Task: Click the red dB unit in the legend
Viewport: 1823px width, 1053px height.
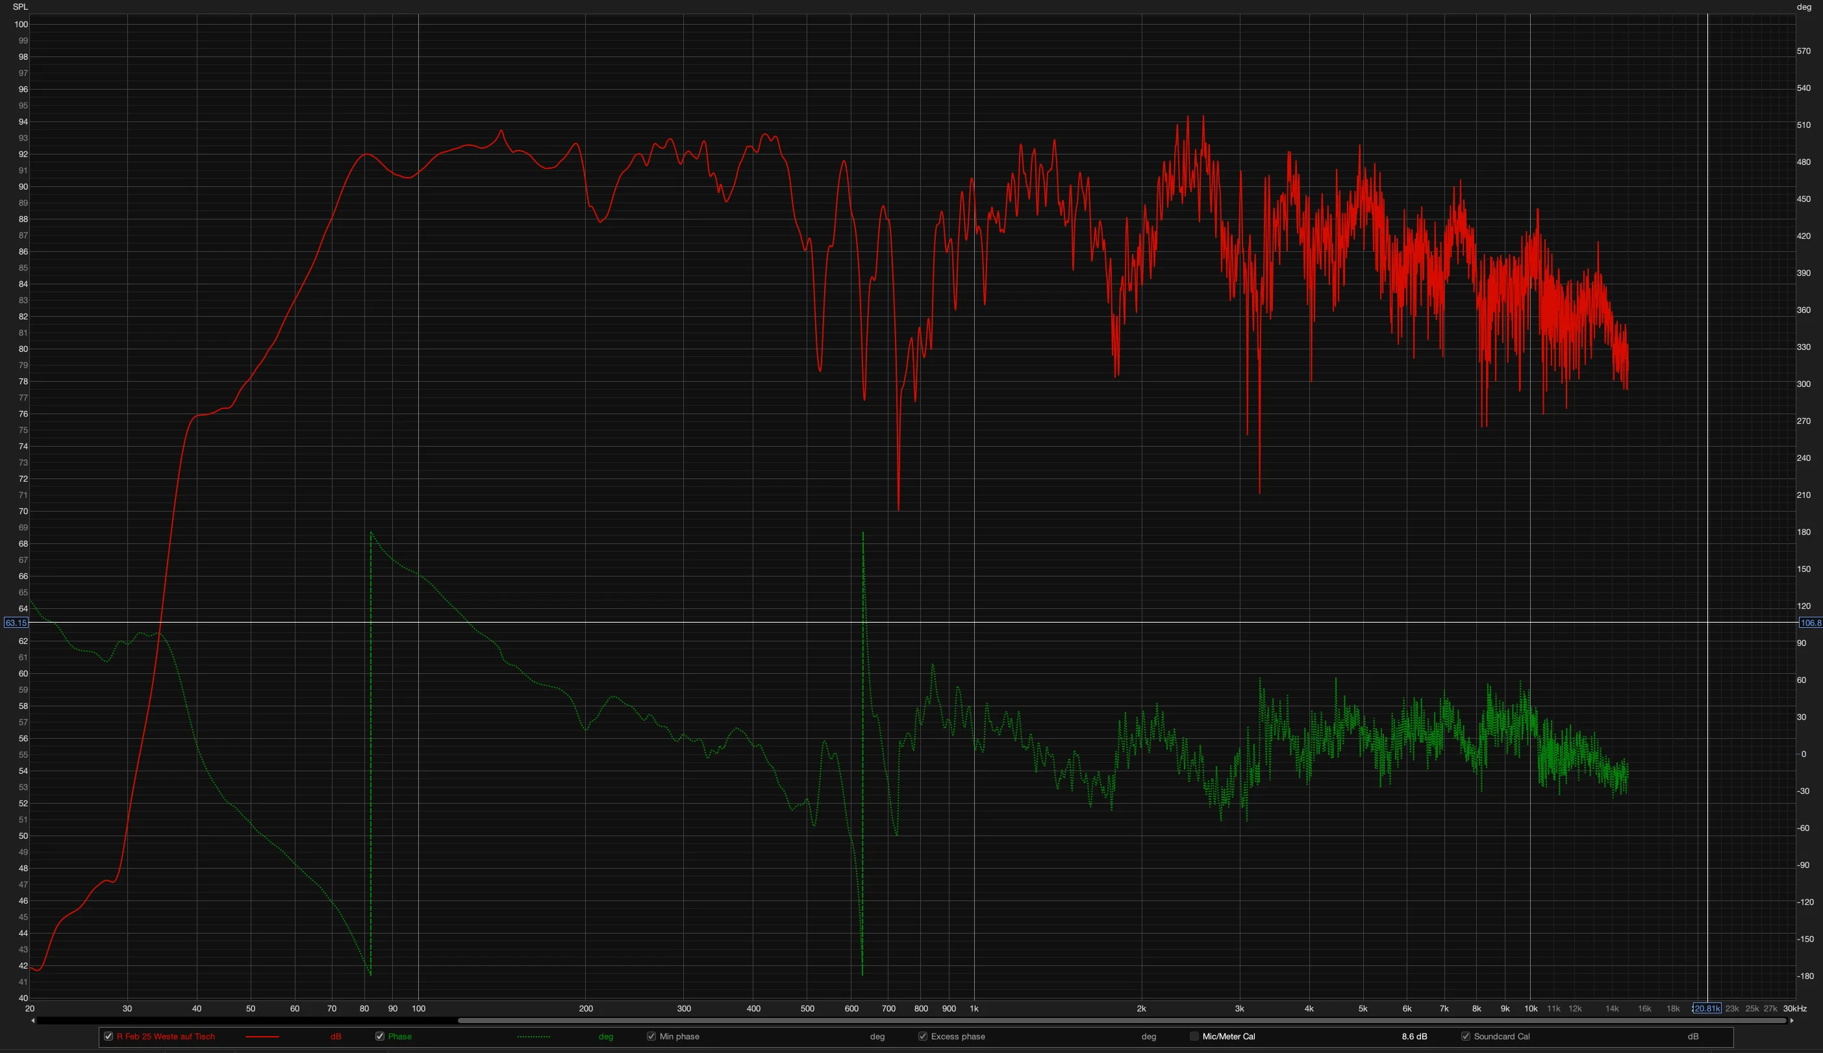Action: (336, 1036)
